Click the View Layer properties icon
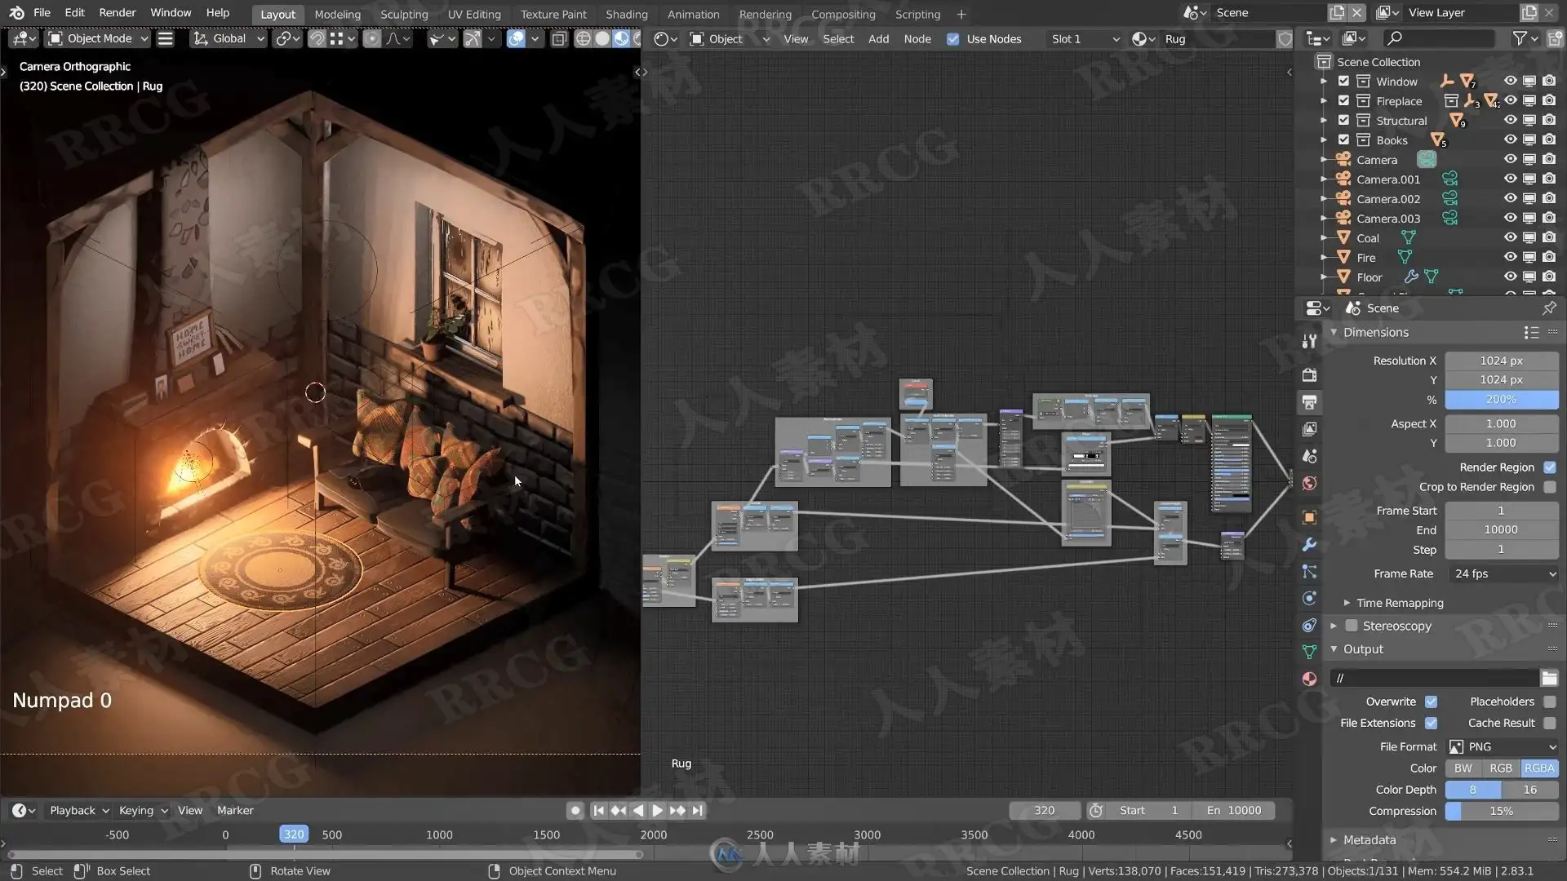 [1309, 429]
